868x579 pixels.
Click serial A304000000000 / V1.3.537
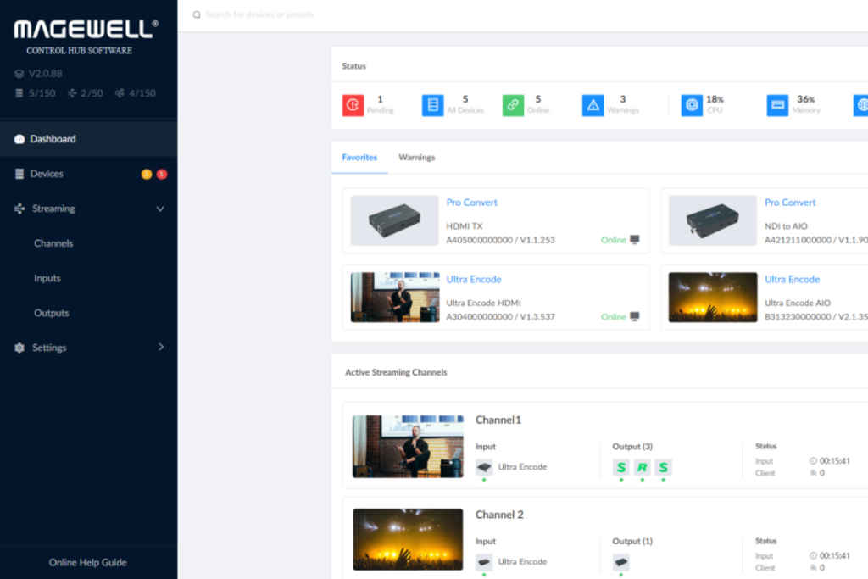click(x=500, y=317)
